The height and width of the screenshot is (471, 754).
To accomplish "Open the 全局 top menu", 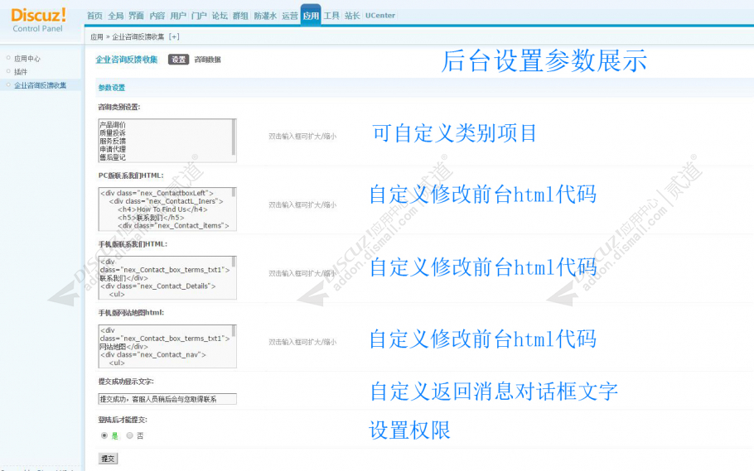I will [x=115, y=16].
